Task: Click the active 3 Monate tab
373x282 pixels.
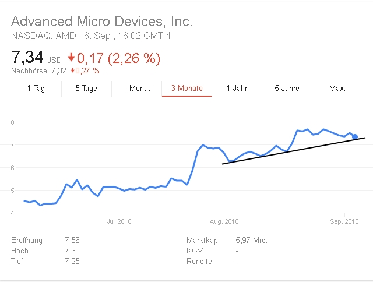Action: [x=186, y=88]
